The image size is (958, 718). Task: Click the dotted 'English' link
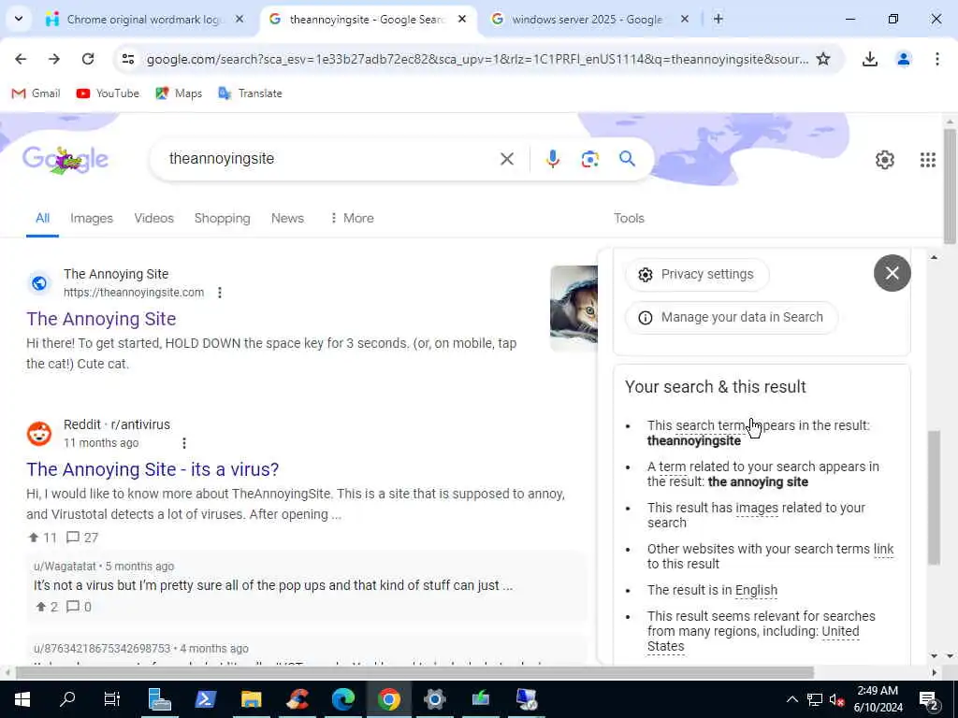756,591
